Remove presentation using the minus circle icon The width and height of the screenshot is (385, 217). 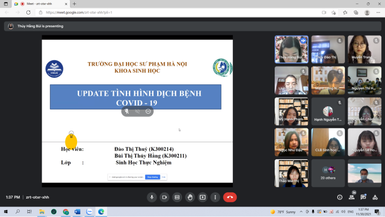tap(148, 111)
